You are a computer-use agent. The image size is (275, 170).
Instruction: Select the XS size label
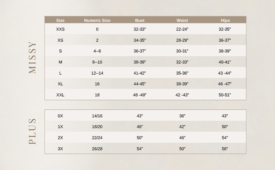60,40
